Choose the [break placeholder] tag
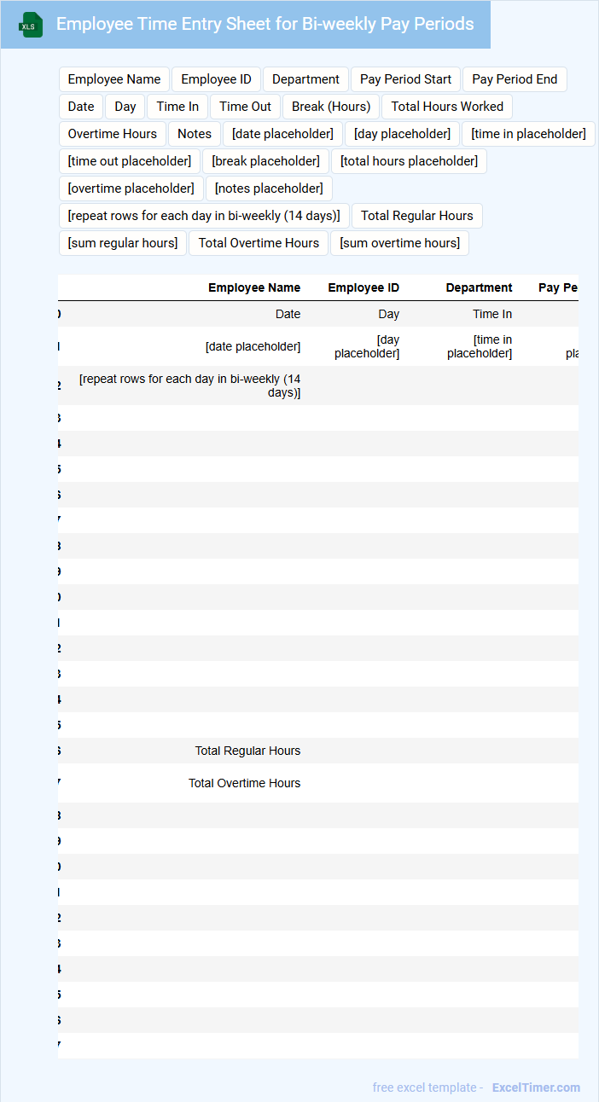 pos(266,161)
